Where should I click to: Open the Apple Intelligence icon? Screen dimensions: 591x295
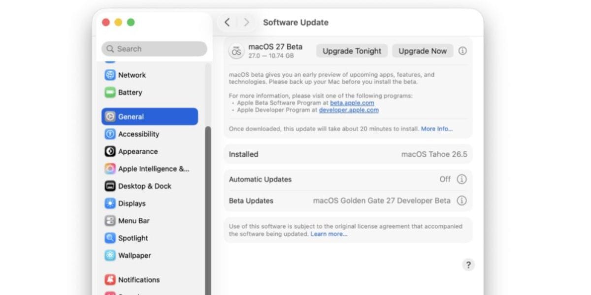point(110,169)
